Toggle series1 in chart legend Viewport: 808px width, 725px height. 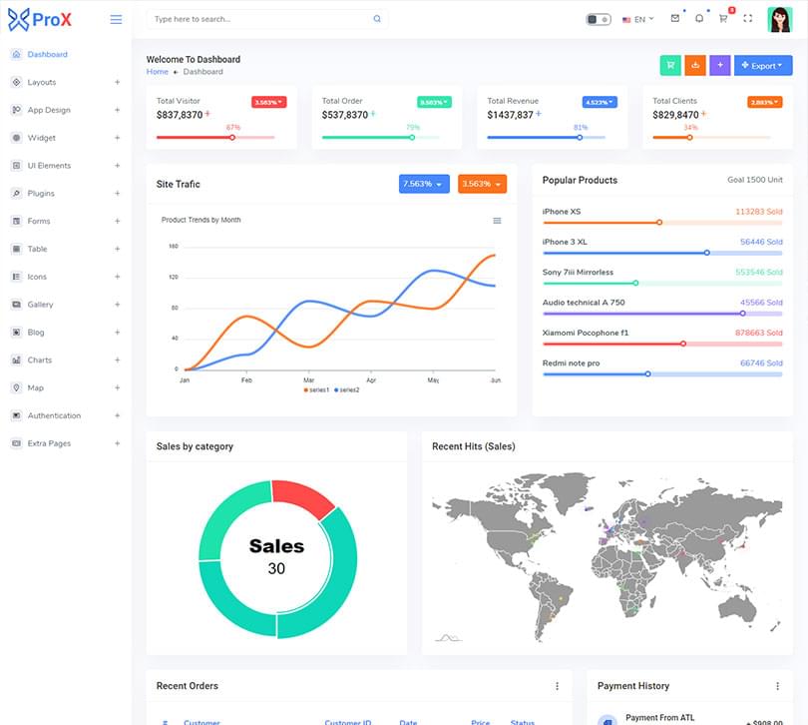point(315,389)
